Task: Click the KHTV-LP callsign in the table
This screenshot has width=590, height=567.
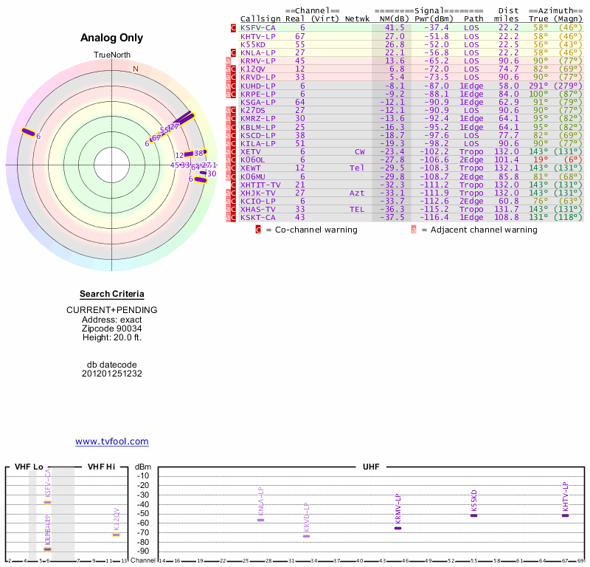Action: coord(258,35)
